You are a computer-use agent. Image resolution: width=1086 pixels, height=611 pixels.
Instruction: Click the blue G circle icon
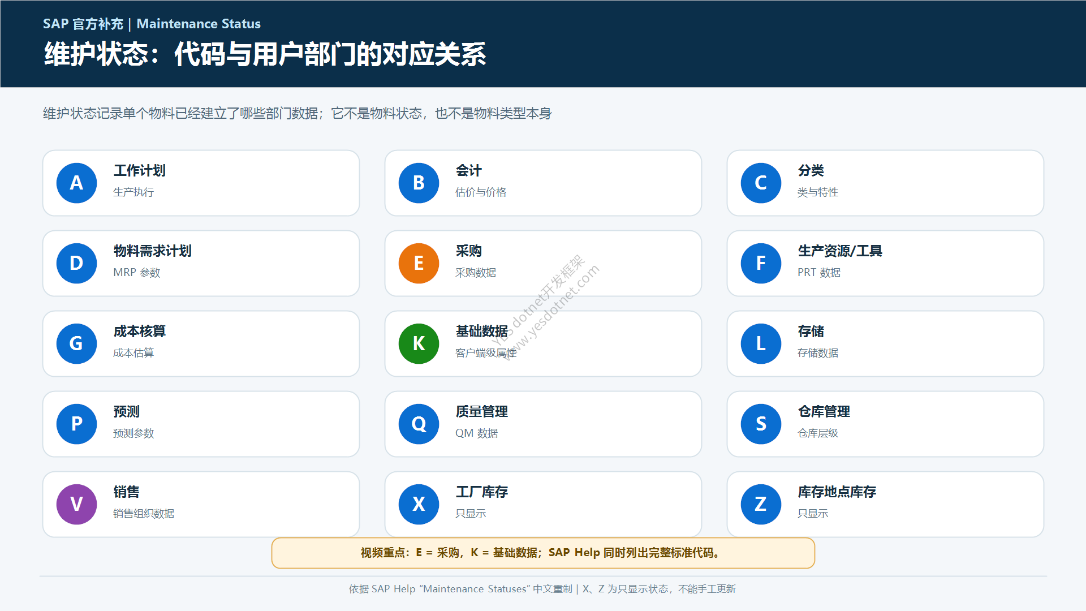tap(76, 343)
